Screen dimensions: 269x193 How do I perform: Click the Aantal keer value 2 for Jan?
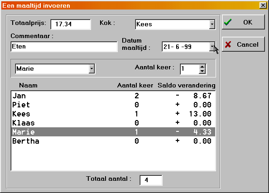click(x=137, y=96)
